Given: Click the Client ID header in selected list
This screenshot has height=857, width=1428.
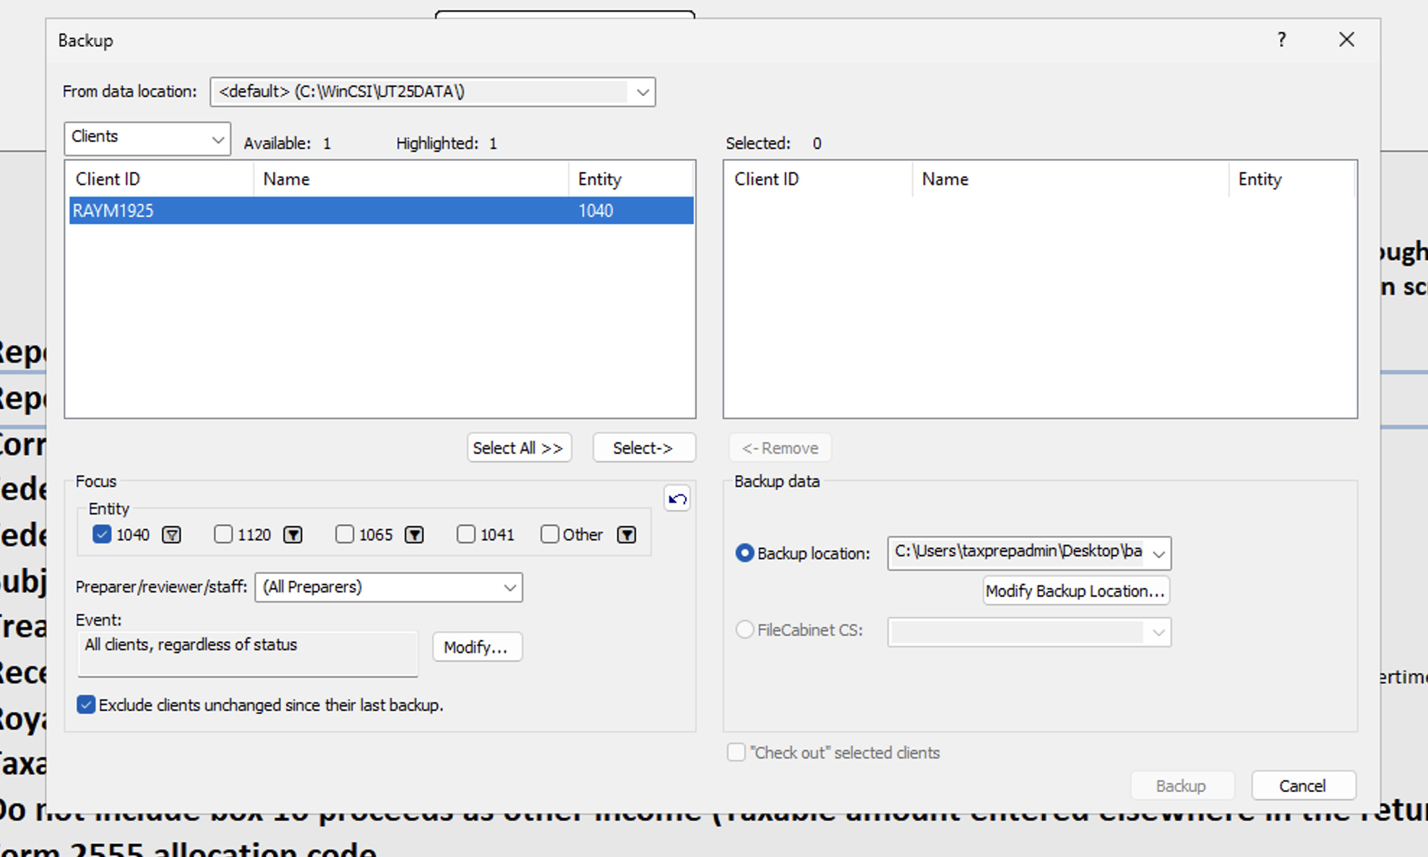Looking at the screenshot, I should click(x=819, y=178).
